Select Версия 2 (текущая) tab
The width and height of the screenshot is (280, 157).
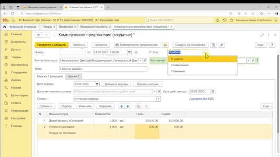click(50, 76)
